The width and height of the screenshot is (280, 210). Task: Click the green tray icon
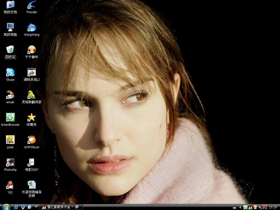point(245,207)
